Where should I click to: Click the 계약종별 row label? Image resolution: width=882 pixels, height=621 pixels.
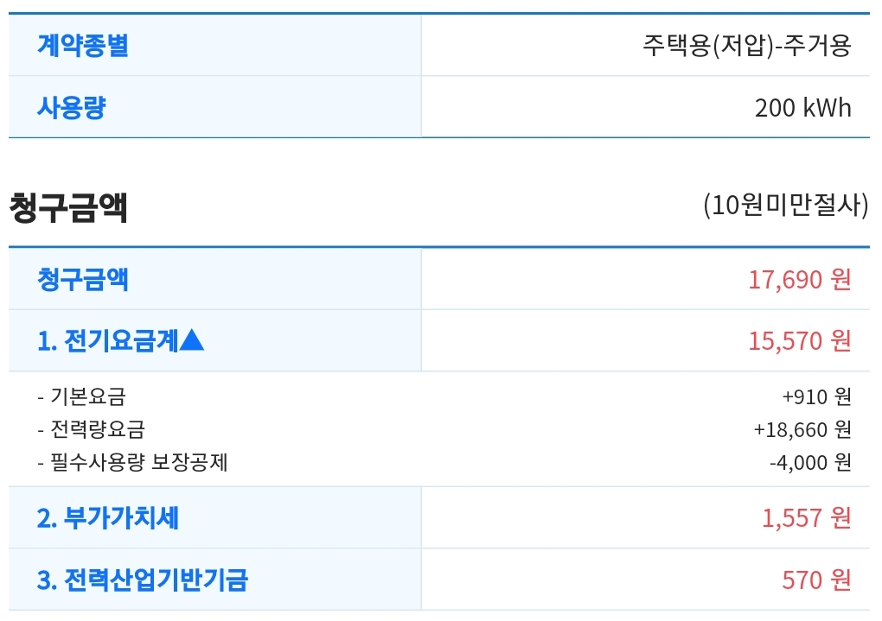[x=82, y=45]
